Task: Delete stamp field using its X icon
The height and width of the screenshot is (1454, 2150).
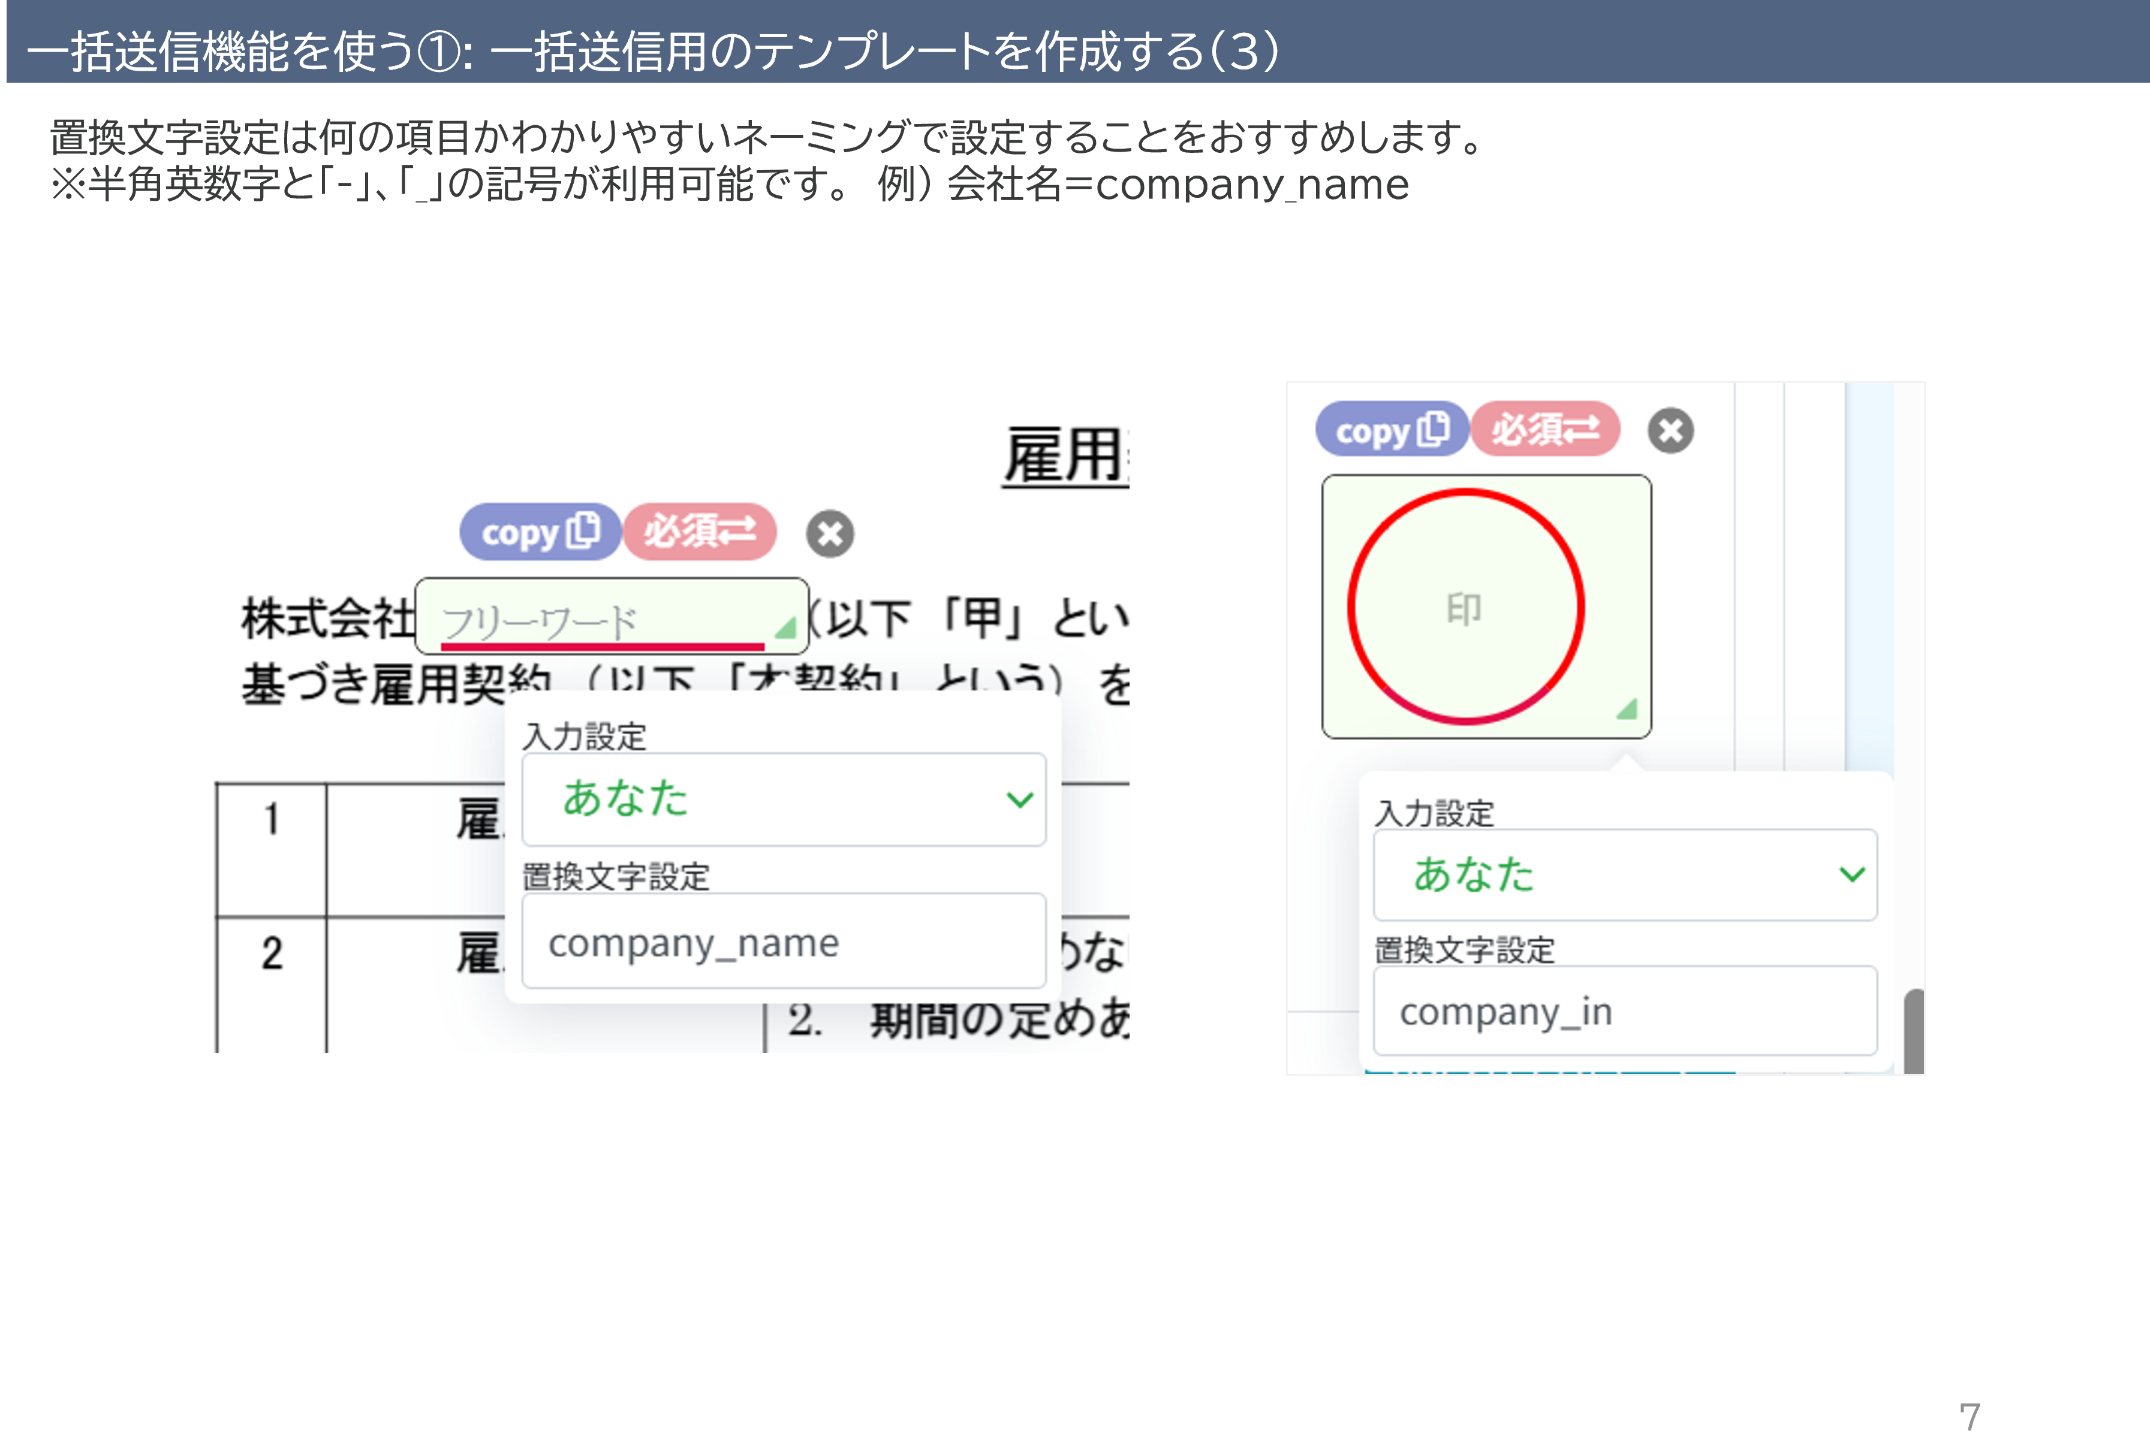Action: [x=1670, y=431]
